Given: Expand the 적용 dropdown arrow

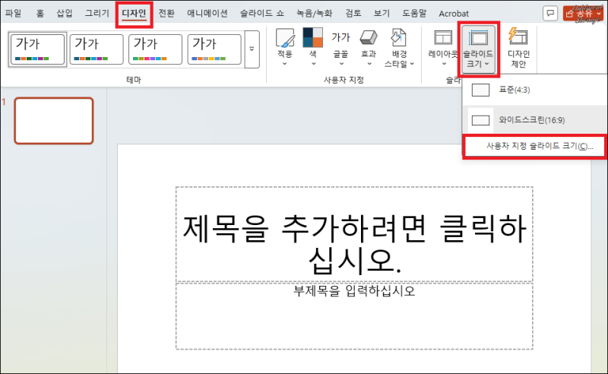Looking at the screenshot, I should tap(285, 64).
